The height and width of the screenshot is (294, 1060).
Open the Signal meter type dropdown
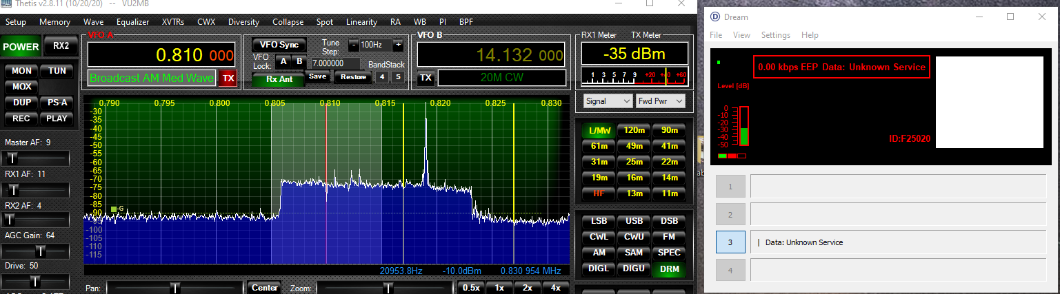[x=607, y=101]
